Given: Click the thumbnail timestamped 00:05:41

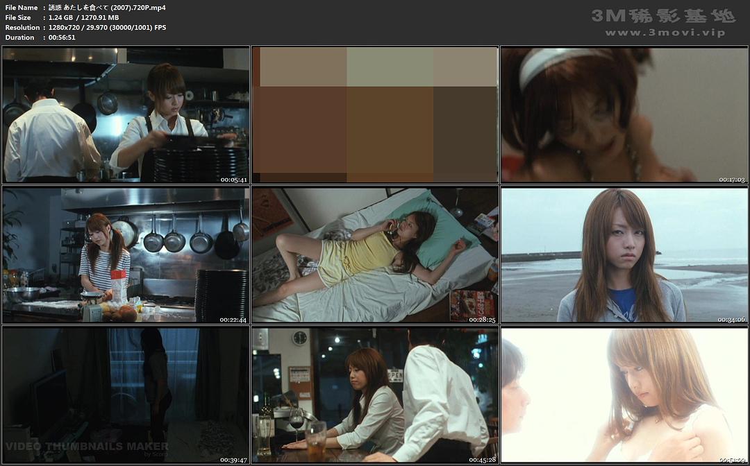Looking at the screenshot, I should click(x=126, y=115).
